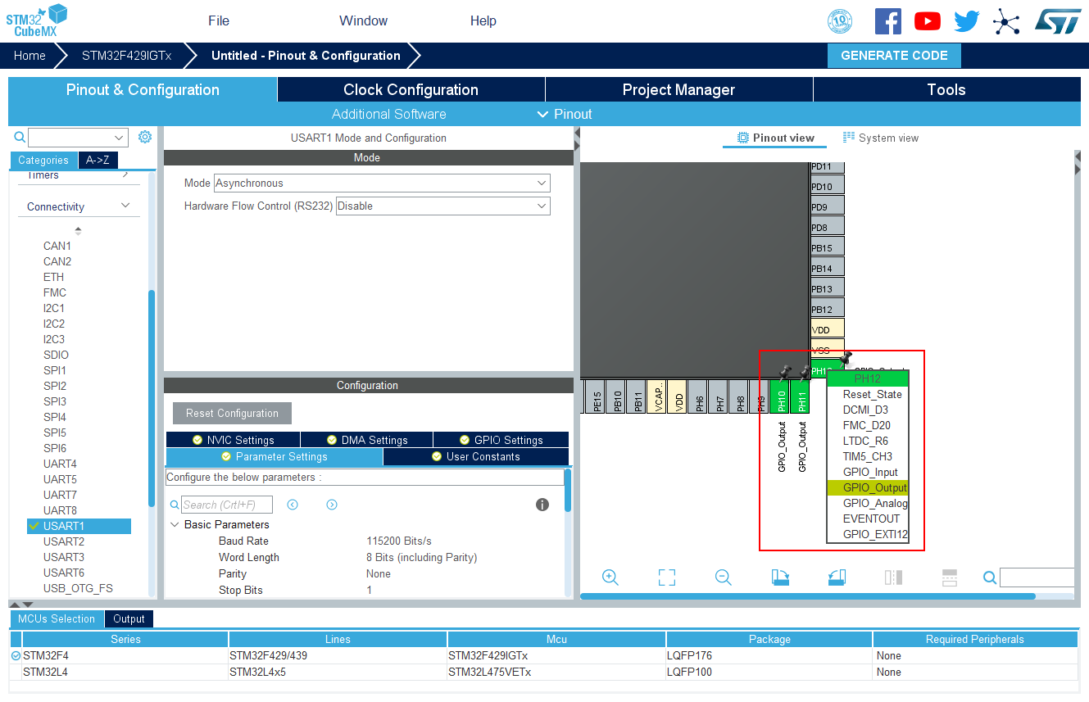This screenshot has height=702, width=1089.
Task: Click the PH11 pin on the chip
Action: [801, 397]
